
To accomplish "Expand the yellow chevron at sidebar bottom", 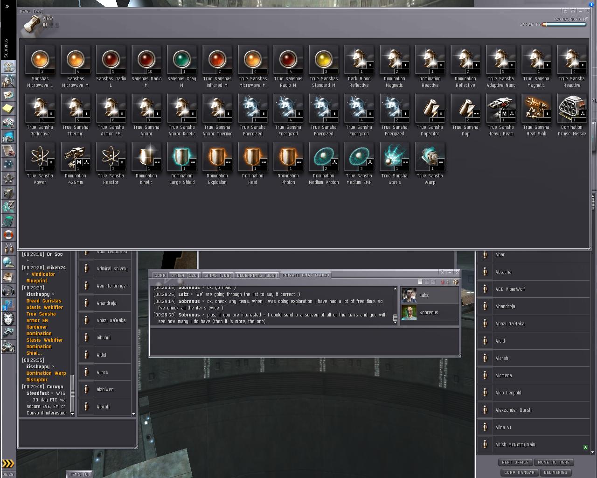I will pos(8,464).
